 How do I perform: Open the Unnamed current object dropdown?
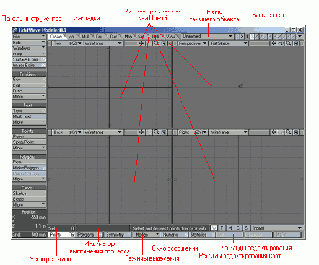coord(208,37)
